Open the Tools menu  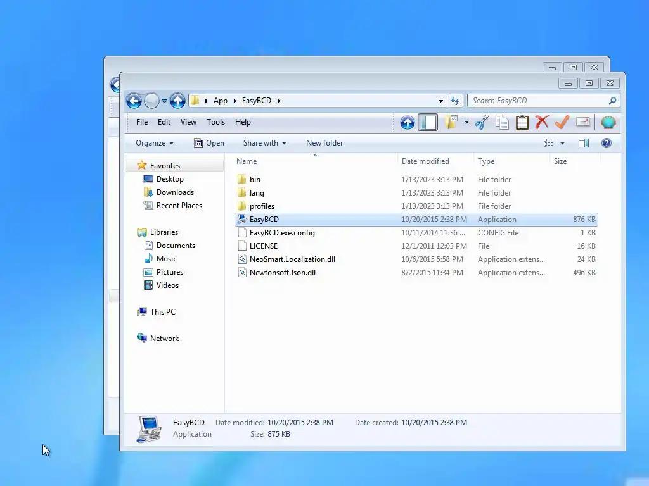pos(215,122)
